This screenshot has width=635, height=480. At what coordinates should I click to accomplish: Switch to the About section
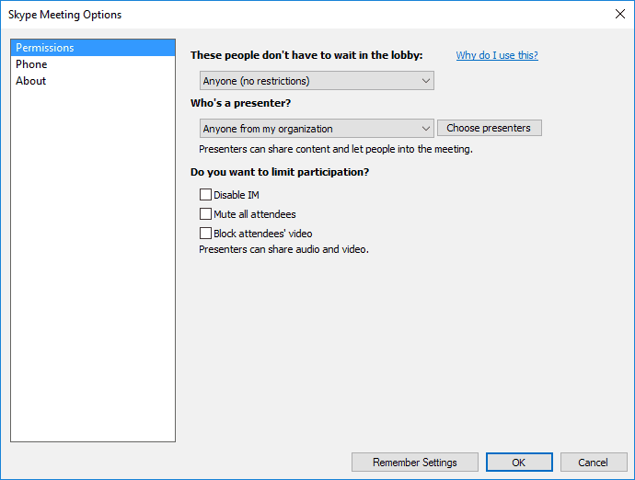(x=31, y=81)
